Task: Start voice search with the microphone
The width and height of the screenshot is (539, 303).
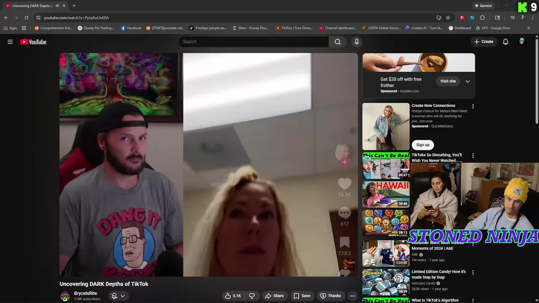Action: click(357, 42)
